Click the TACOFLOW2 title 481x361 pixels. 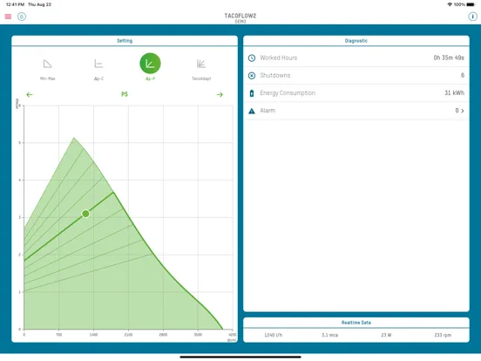coord(240,16)
